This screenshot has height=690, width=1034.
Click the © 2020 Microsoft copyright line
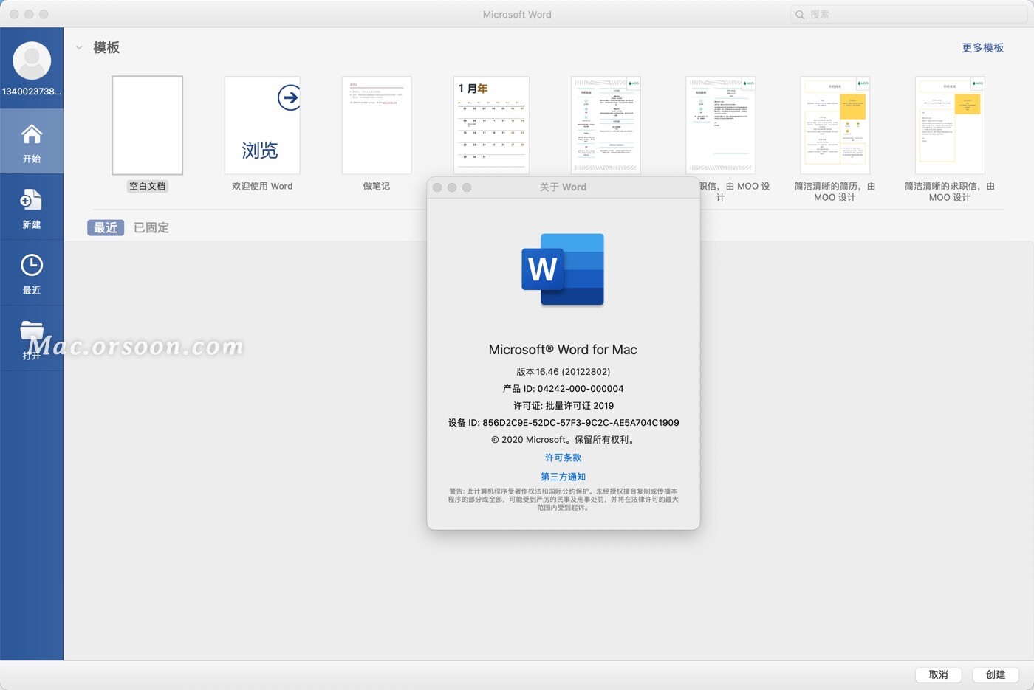tap(563, 440)
